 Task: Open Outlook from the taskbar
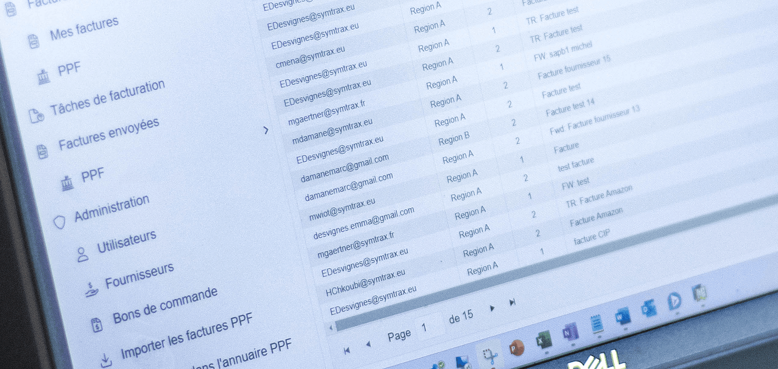click(x=648, y=308)
